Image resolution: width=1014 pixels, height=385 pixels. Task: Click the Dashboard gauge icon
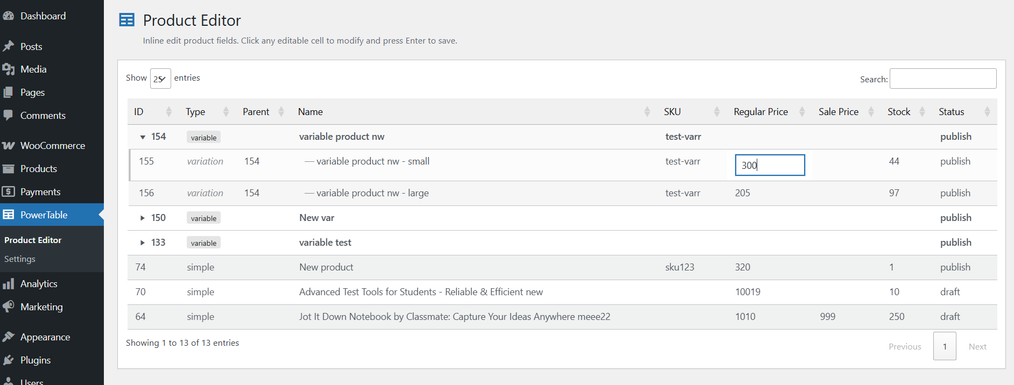(x=8, y=16)
